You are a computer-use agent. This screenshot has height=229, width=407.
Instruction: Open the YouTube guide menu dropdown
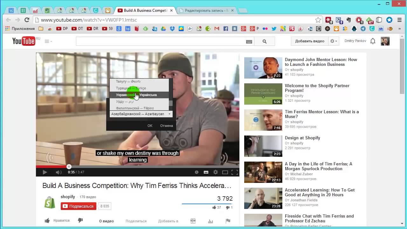(x=48, y=41)
